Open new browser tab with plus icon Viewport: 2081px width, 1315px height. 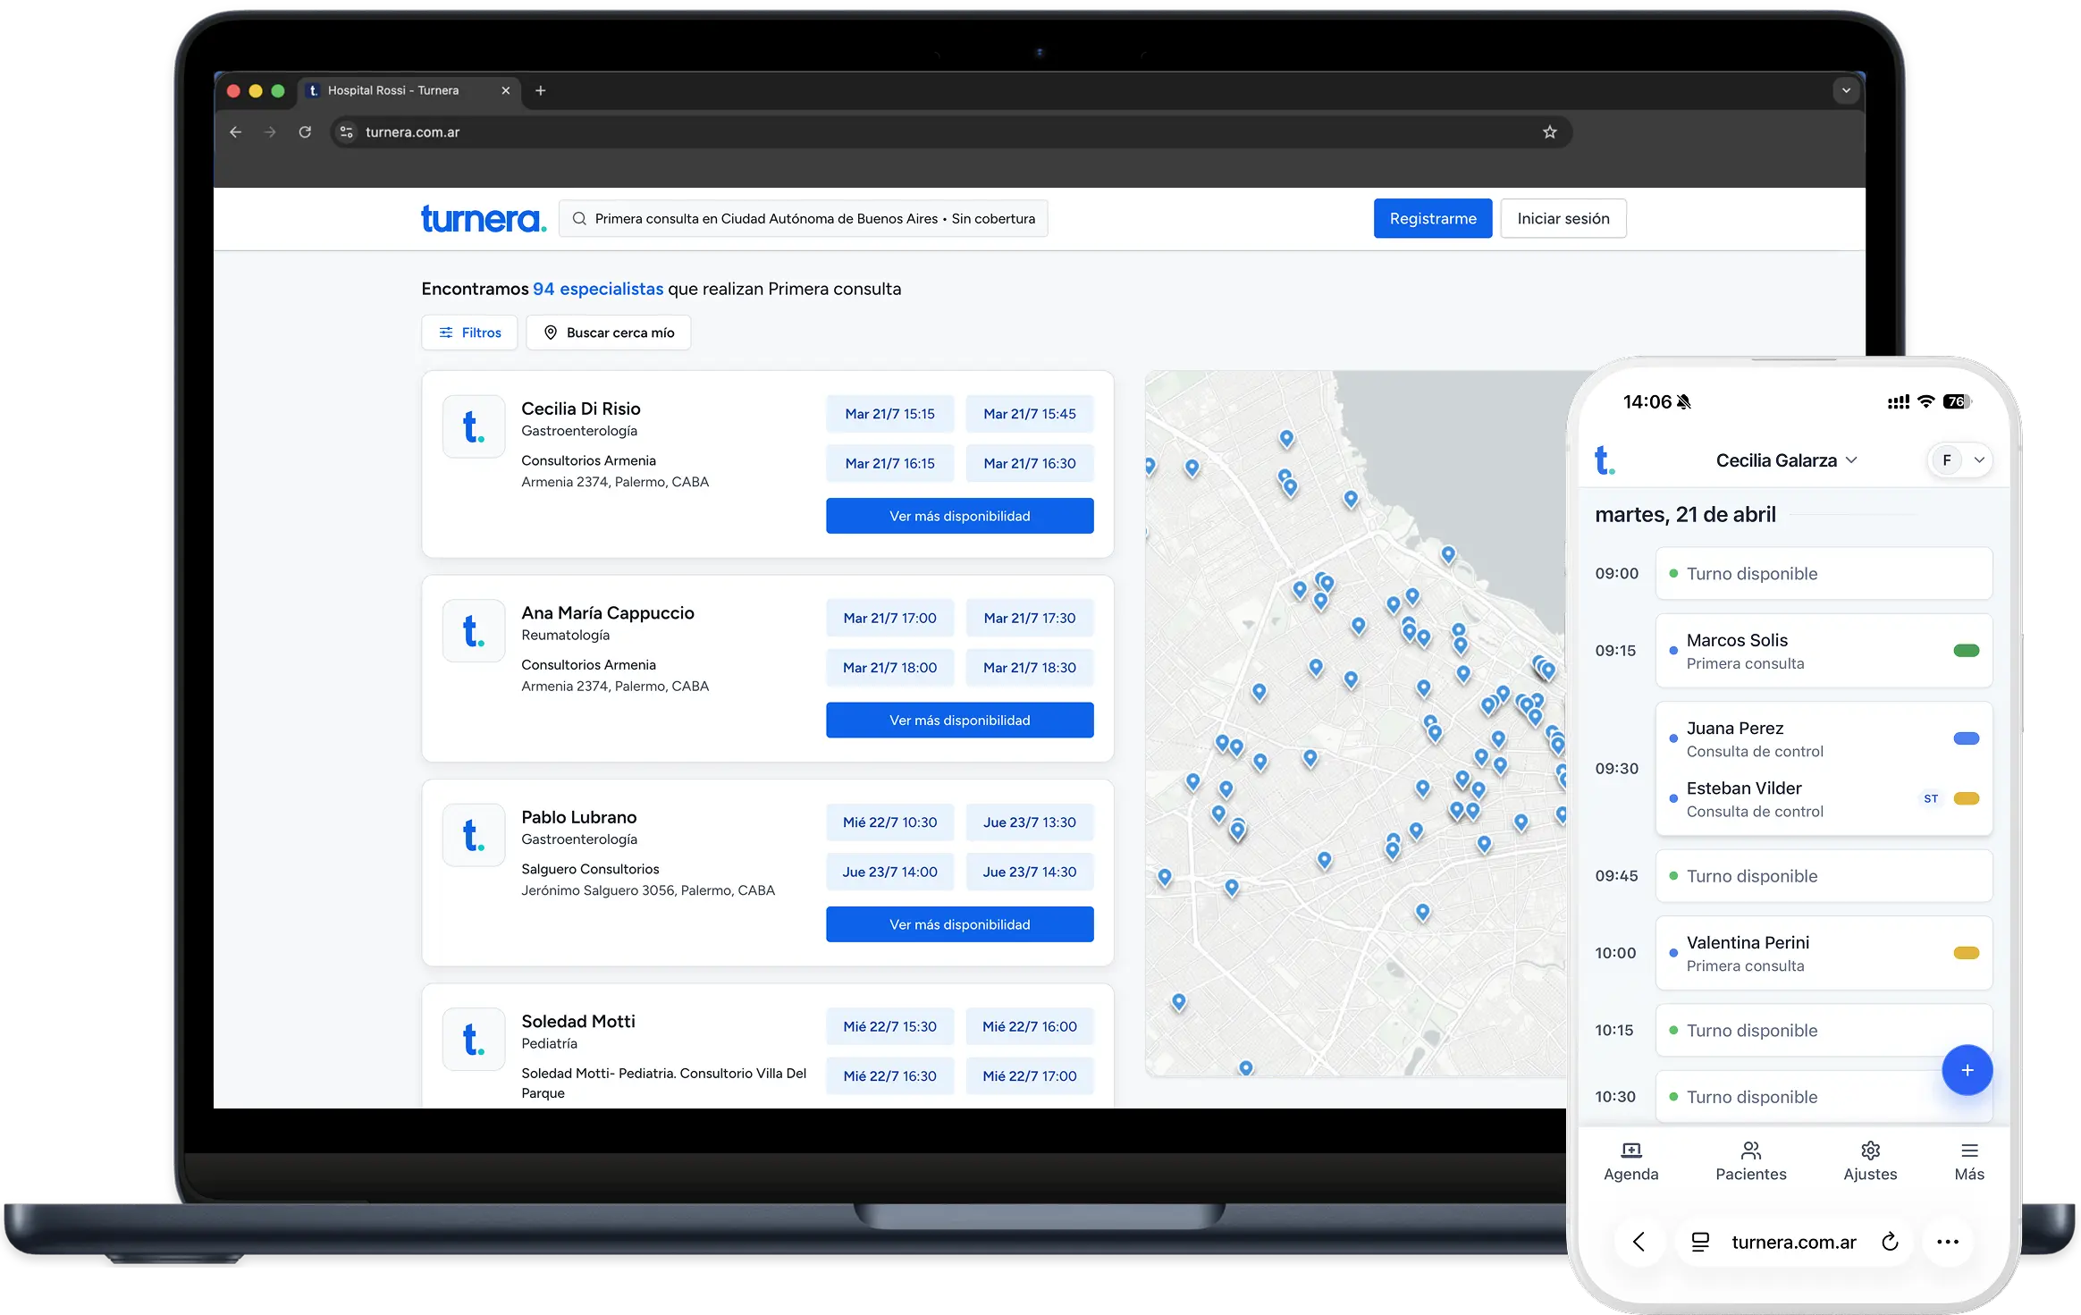(540, 90)
